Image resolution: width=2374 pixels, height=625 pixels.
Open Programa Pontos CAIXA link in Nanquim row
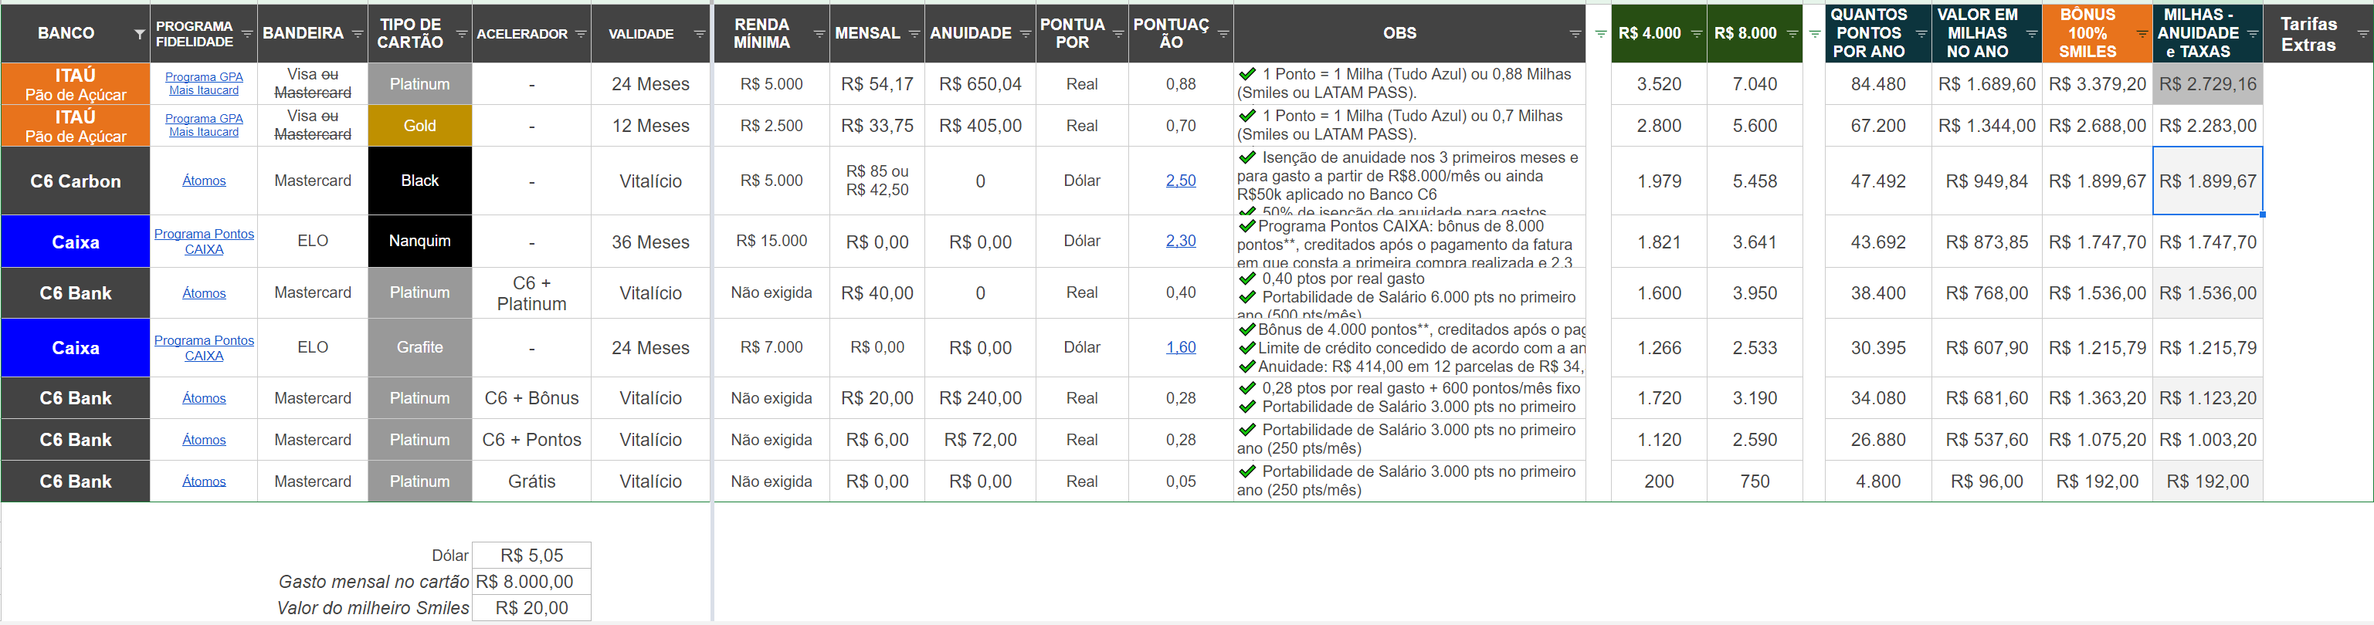tap(204, 242)
